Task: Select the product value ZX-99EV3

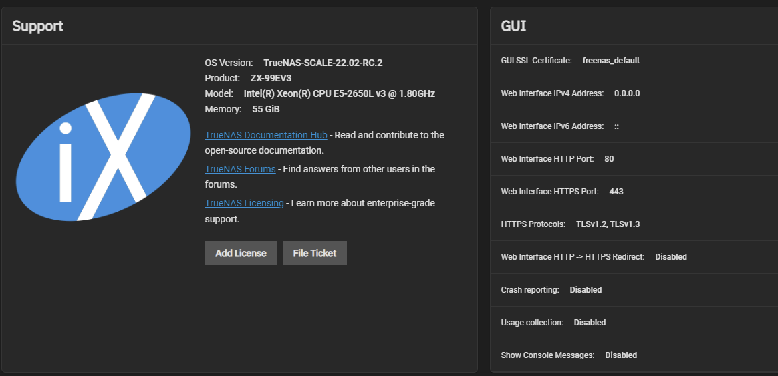Action: (271, 78)
